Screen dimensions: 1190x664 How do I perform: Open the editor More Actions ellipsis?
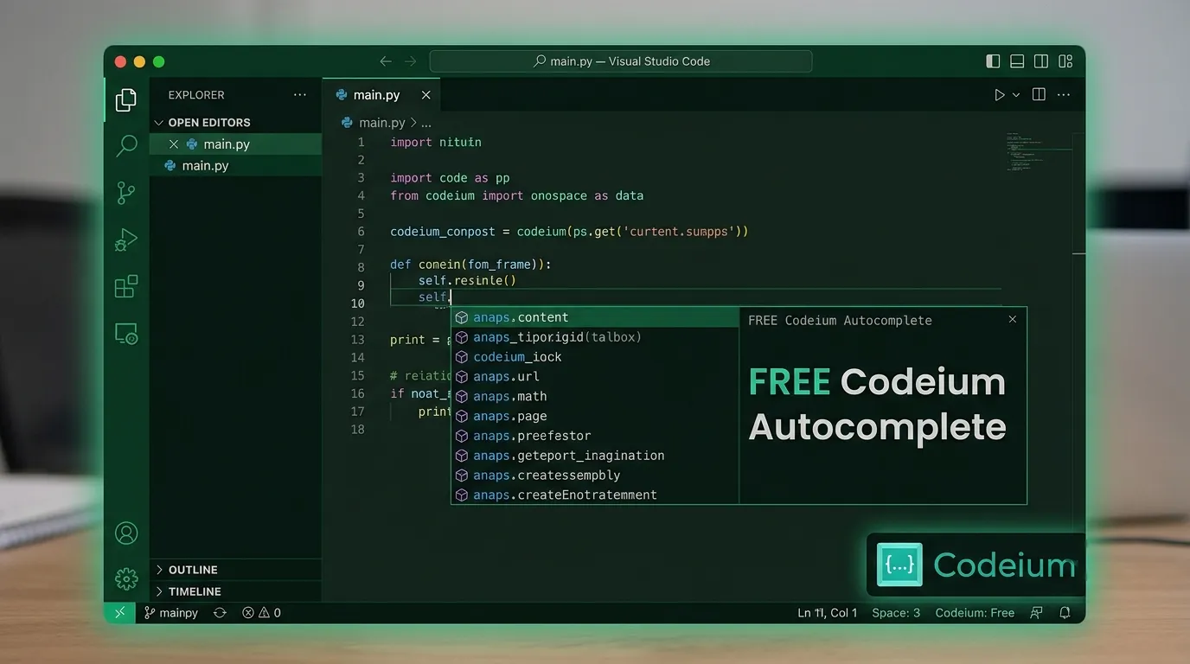1064,94
